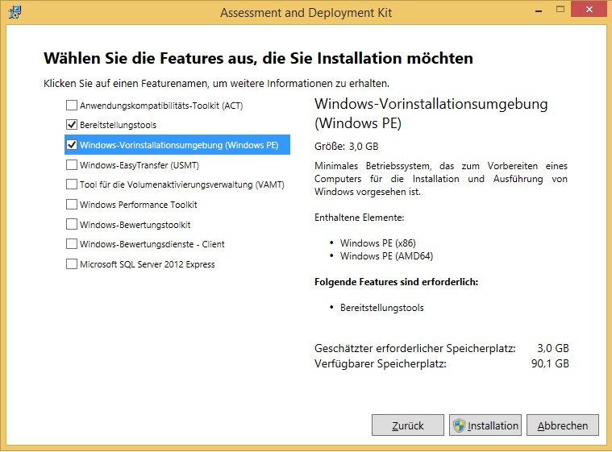Tick the Windows-EasyTransfer (USMT) checkbox
The width and height of the screenshot is (612, 452).
click(x=72, y=165)
